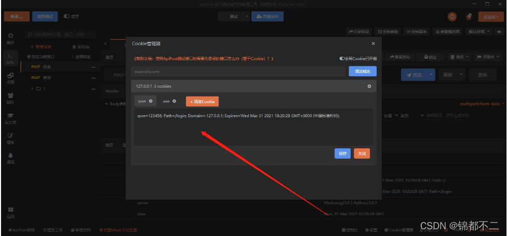Open more options for folder 1
This screenshot has height=236, width=507.
point(94,89)
